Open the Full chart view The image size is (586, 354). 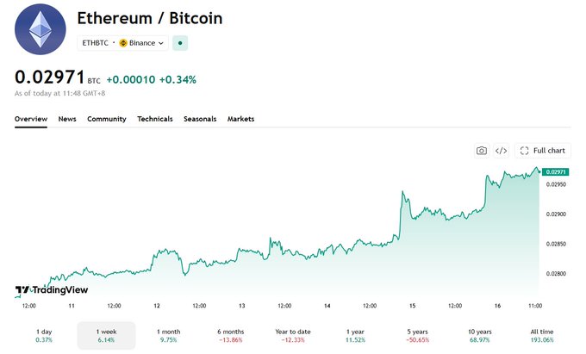tap(543, 151)
